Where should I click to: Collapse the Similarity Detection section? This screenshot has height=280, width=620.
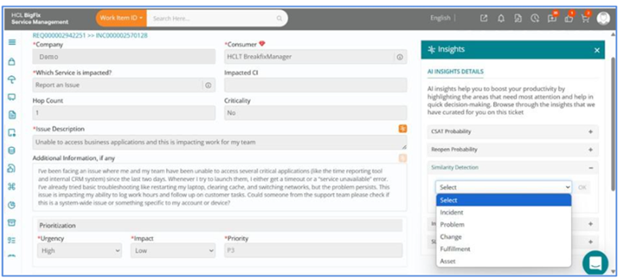(513, 167)
